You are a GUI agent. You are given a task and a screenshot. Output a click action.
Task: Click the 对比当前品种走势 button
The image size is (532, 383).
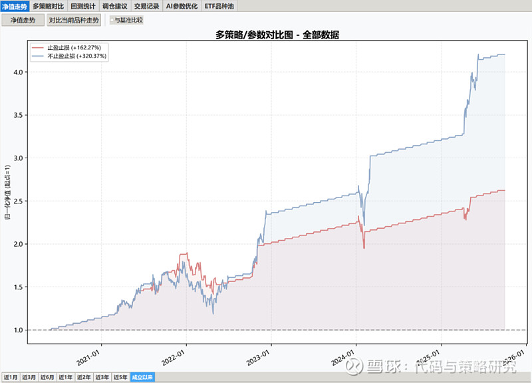point(74,20)
